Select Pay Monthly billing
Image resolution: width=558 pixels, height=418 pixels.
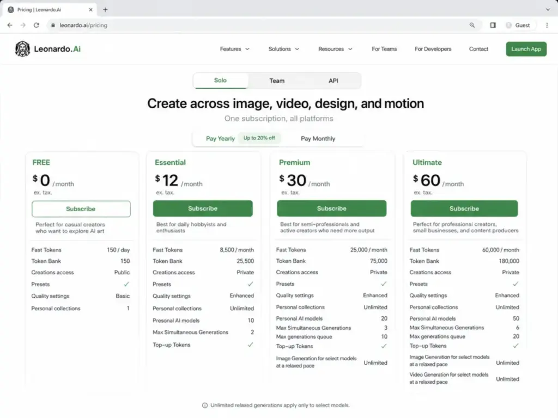[x=318, y=139]
